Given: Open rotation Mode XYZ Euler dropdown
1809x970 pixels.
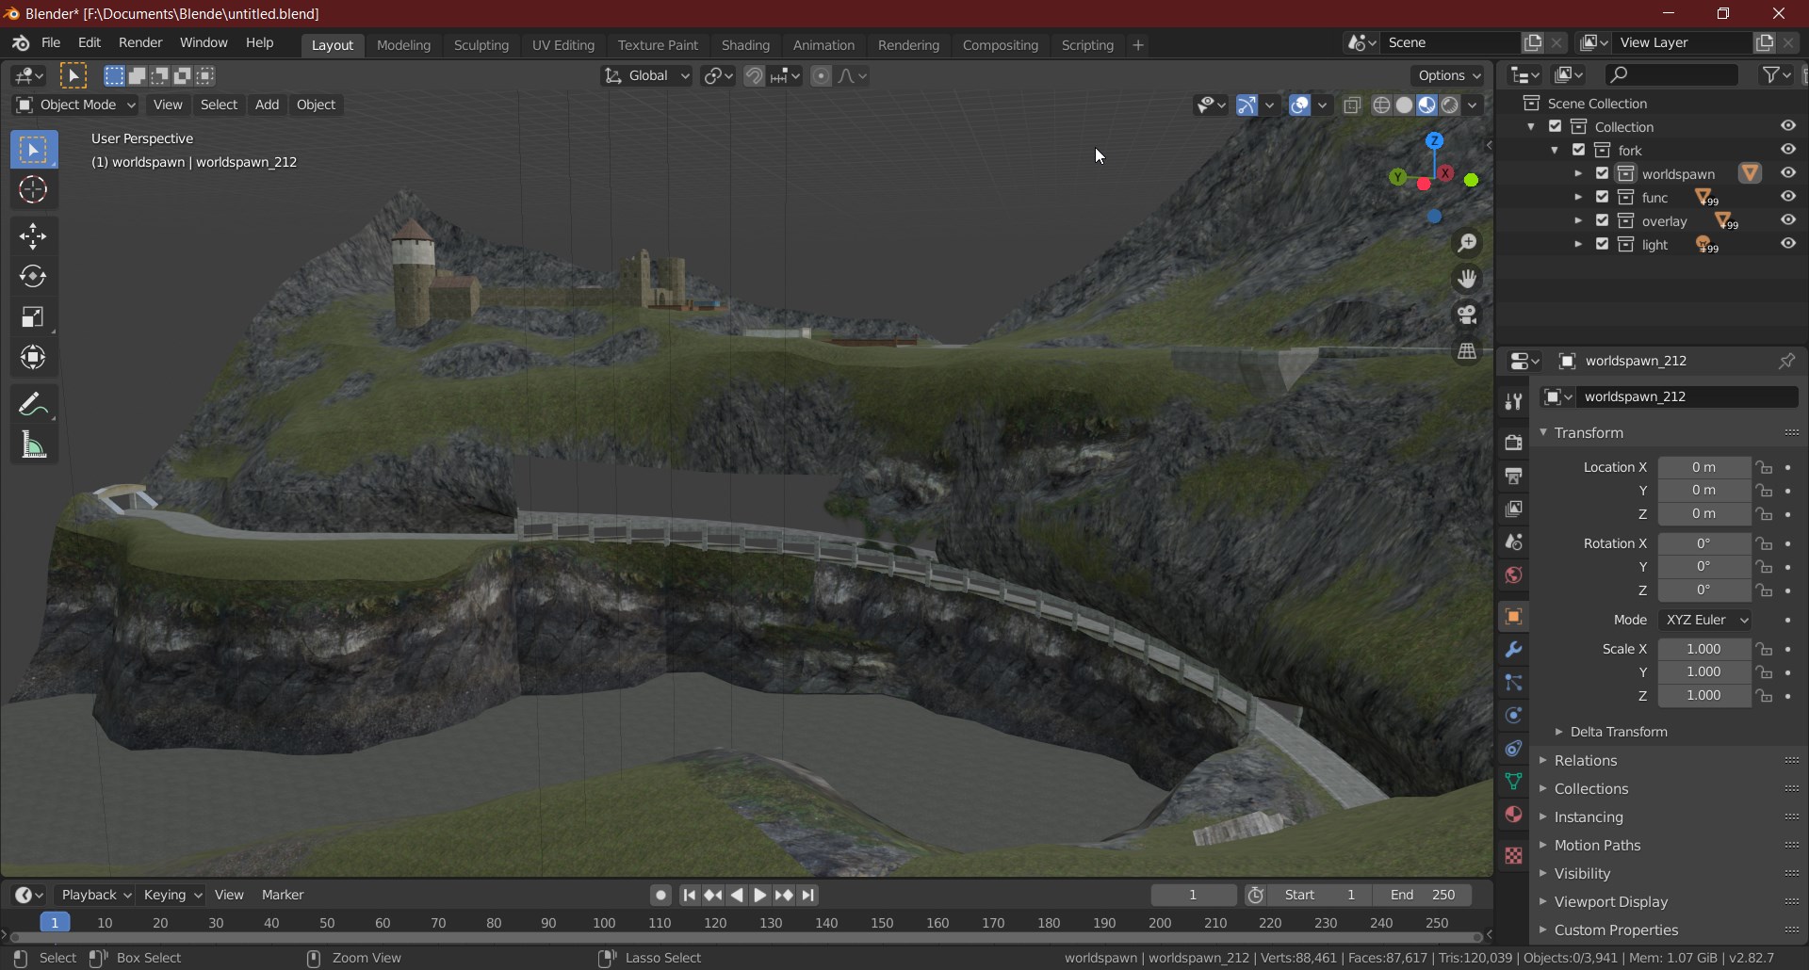Looking at the screenshot, I should click(1706, 620).
